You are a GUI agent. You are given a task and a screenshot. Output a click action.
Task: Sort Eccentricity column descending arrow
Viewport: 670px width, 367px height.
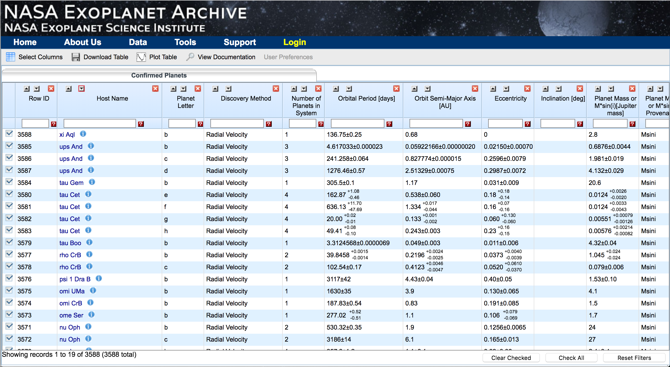[506, 89]
